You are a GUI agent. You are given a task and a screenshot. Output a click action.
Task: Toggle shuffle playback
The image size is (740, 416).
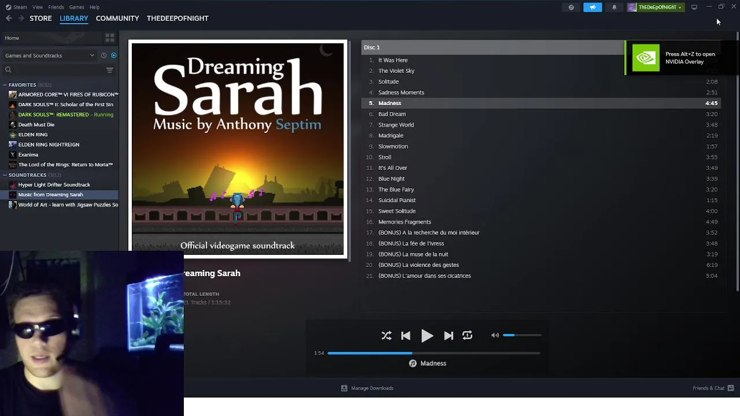point(386,336)
